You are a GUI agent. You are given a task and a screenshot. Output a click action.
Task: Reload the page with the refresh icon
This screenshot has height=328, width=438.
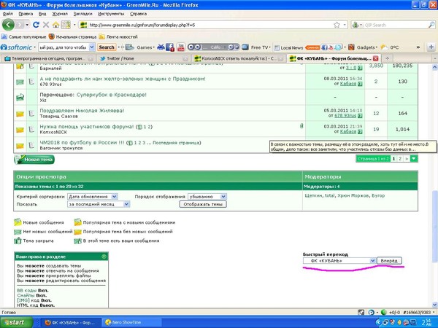coord(36,25)
